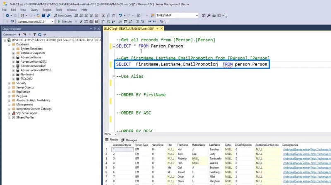Image resolution: width=331 pixels, height=185 pixels.
Task: Collapse the SELECT * statement region
Action: click(x=114, y=46)
